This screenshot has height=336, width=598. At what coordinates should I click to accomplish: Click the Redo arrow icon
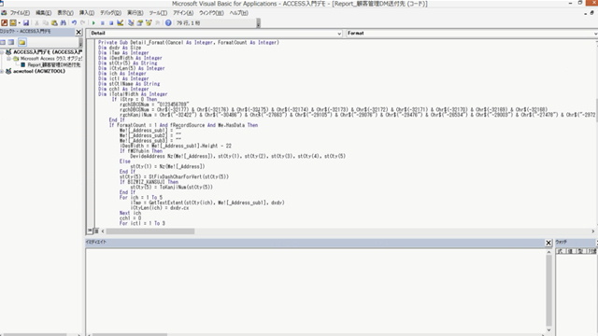click(83, 22)
